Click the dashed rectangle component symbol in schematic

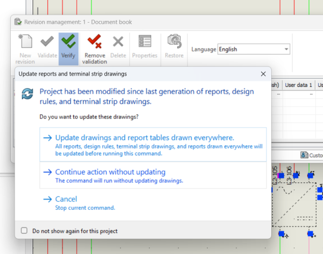[294, 204]
